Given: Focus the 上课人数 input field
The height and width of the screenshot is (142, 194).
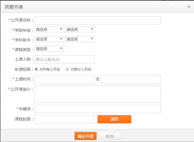Looking at the screenshot, I should pyautogui.click(x=65, y=60).
